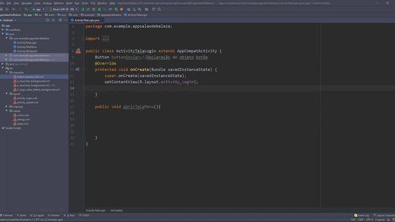Hide the project panel with minus icon

click(x=65, y=20)
